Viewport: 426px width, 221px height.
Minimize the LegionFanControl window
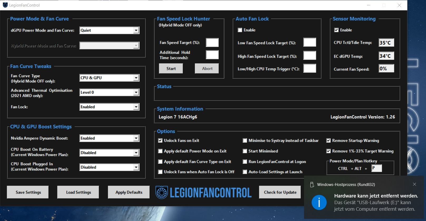coord(369,5)
